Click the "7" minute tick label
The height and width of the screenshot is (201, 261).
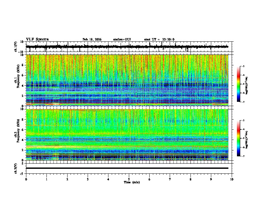[170, 179]
